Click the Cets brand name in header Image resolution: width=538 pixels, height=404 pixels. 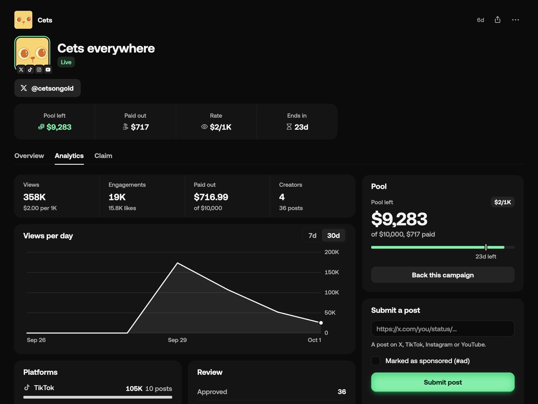pos(45,20)
